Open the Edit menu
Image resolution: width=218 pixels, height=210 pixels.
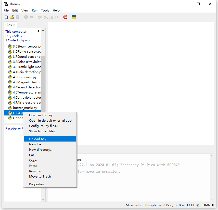click(15, 10)
